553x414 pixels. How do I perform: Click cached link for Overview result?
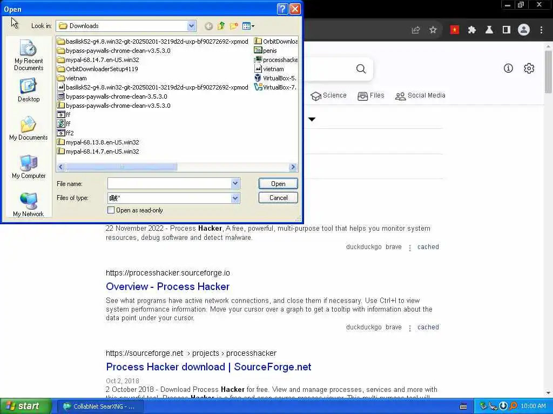tap(428, 327)
